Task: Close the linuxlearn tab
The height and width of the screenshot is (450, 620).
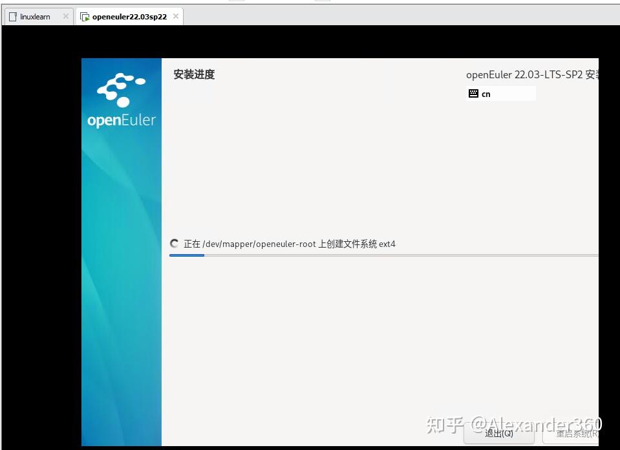Action: (x=67, y=16)
